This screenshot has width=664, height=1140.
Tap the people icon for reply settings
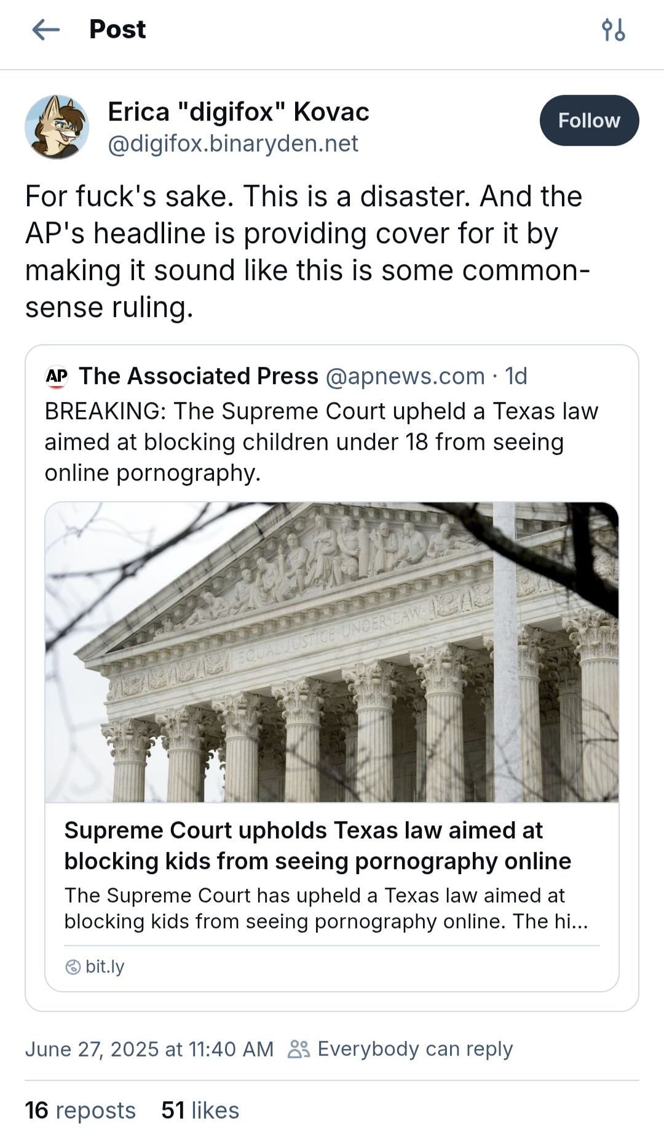(299, 1049)
